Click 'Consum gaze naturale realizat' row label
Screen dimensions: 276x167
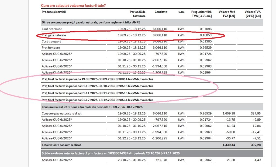61,113
